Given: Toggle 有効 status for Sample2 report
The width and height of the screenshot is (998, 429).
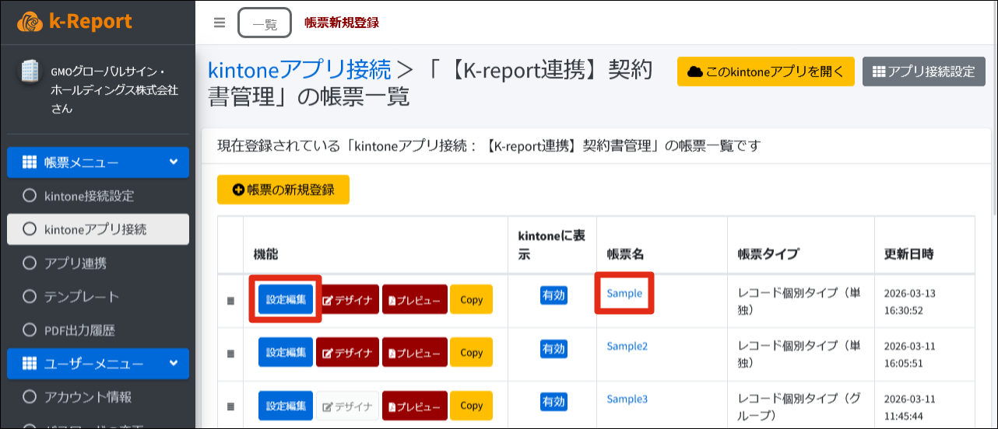Looking at the screenshot, I should click(553, 349).
